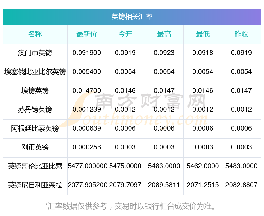Select the 昨收 column header

241,34
